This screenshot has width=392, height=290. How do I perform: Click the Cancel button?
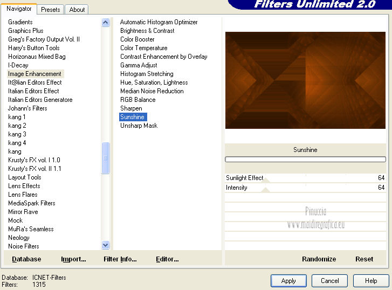[x=329, y=281]
